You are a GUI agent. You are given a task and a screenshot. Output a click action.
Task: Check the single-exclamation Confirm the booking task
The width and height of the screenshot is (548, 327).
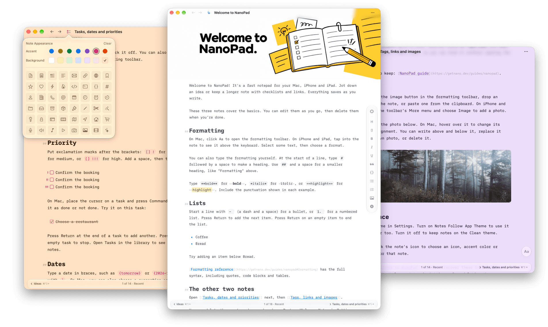pos(52,172)
